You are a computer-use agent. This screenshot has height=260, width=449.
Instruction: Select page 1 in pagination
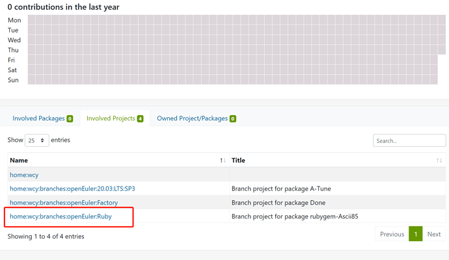(415, 234)
